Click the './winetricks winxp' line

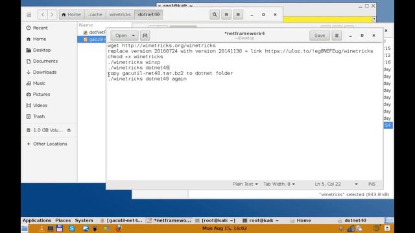click(x=134, y=62)
